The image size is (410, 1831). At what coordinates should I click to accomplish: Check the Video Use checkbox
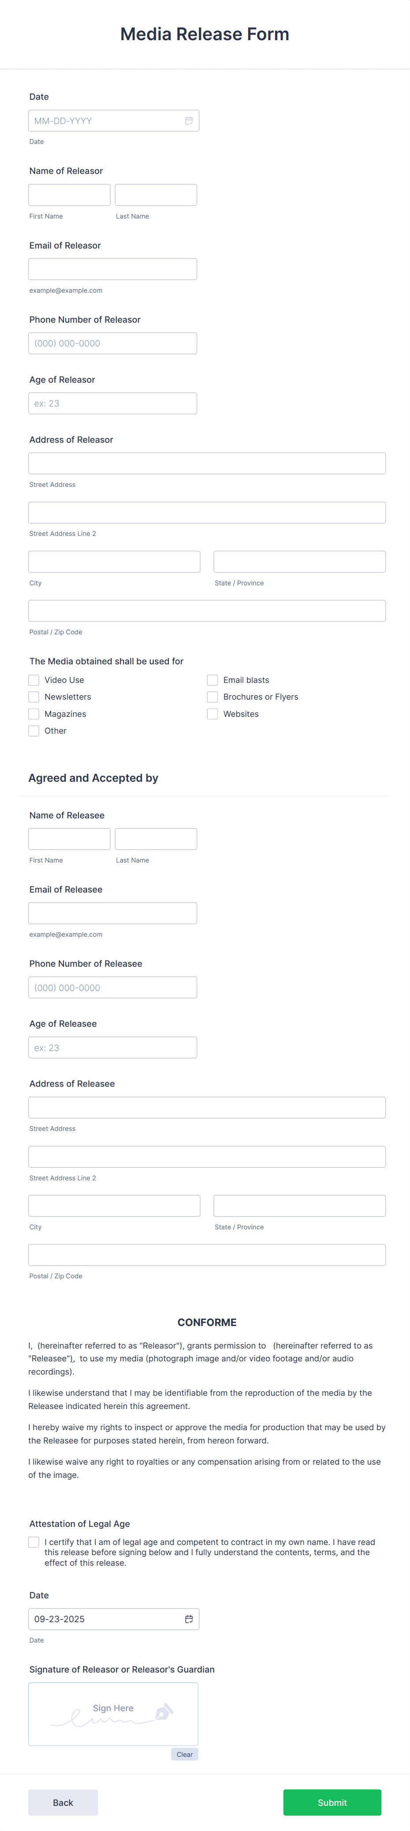[34, 680]
